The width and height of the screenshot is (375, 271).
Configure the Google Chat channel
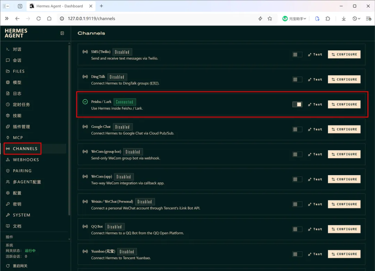[344, 130]
